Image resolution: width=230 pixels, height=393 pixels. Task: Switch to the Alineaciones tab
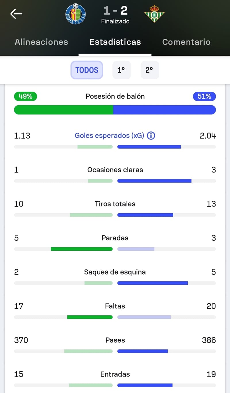point(41,42)
